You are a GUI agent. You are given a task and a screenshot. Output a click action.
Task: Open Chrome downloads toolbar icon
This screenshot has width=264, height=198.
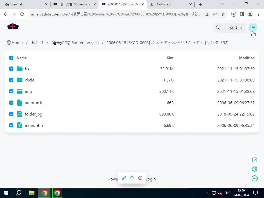(233, 14)
